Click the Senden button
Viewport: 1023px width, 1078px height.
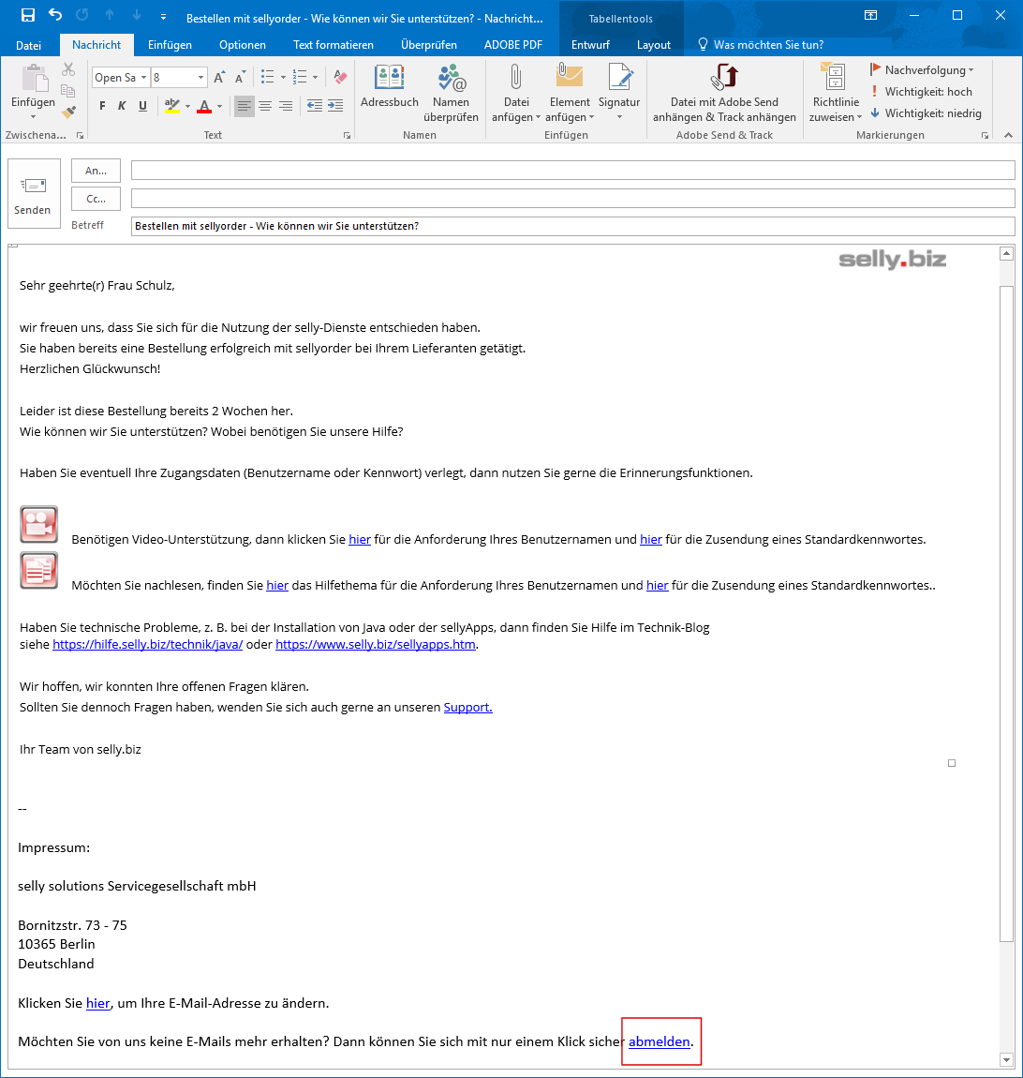click(x=34, y=196)
